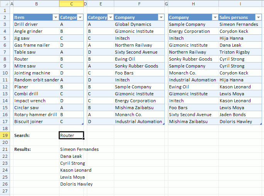264x196 pixels.
Task: Click the 'Global Dynamics' cell
Action: (x=139, y=24)
